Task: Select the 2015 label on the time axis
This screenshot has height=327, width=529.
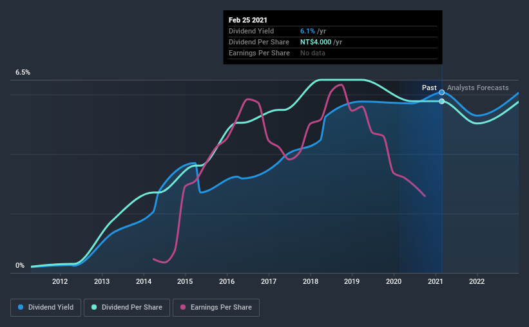Action: pyautogui.click(x=185, y=281)
